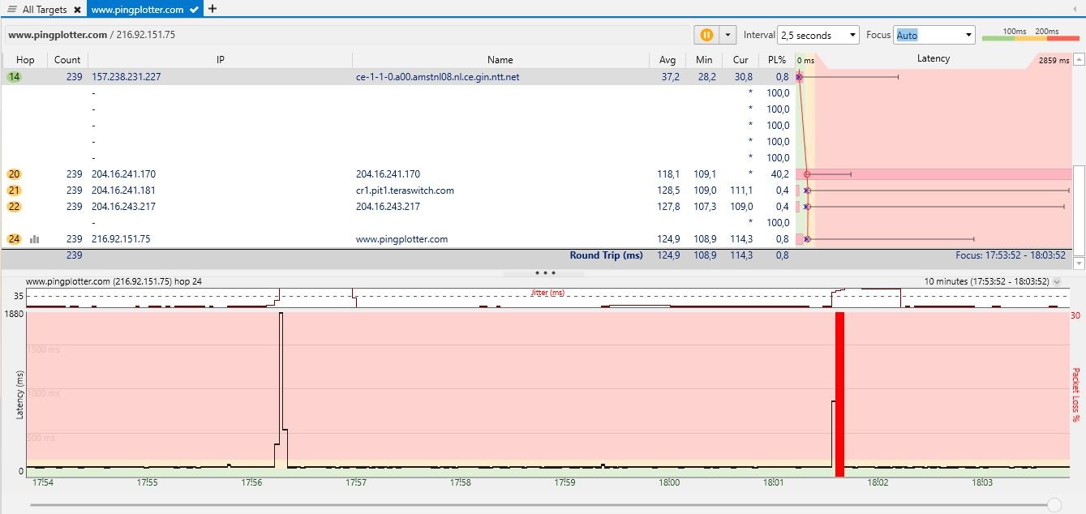The height and width of the screenshot is (514, 1086).
Task: Click the hop list scrollbar up arrow
Action: point(1079,59)
